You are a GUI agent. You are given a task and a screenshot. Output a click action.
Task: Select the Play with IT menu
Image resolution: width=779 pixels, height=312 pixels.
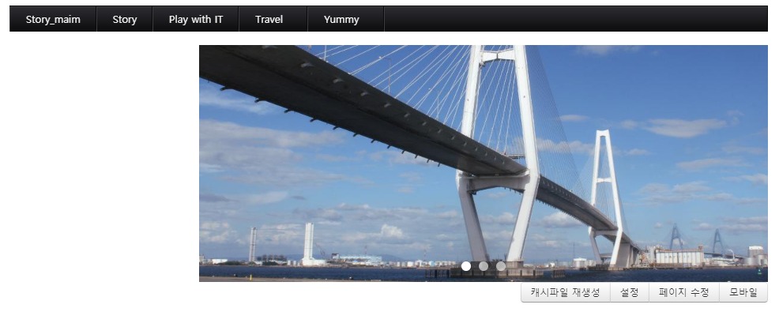pyautogui.click(x=196, y=20)
